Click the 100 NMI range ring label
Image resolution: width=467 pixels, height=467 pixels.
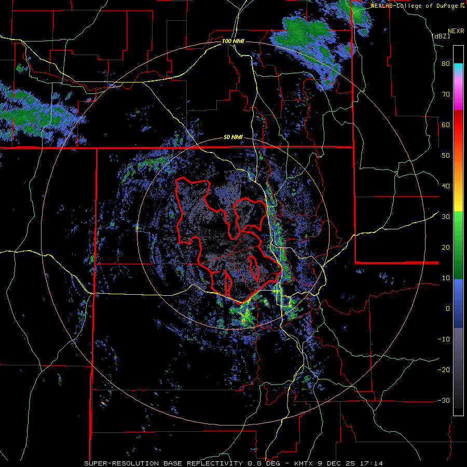[x=233, y=41]
